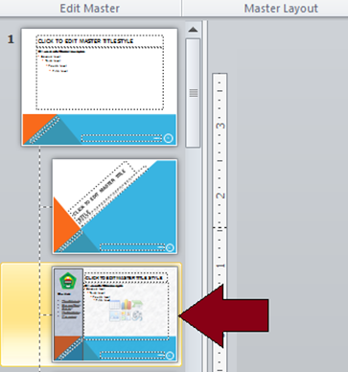The image size is (348, 372).
Task: Click the Master Layout group label
Action: point(281,9)
